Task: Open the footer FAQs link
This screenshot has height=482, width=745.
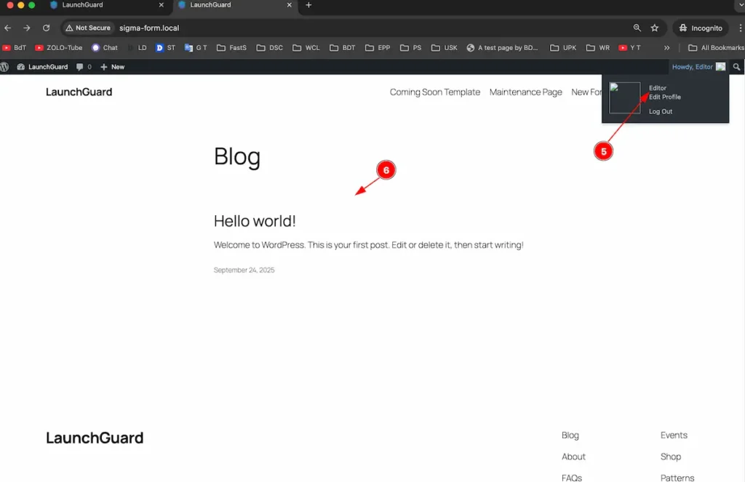Action: coord(572,478)
